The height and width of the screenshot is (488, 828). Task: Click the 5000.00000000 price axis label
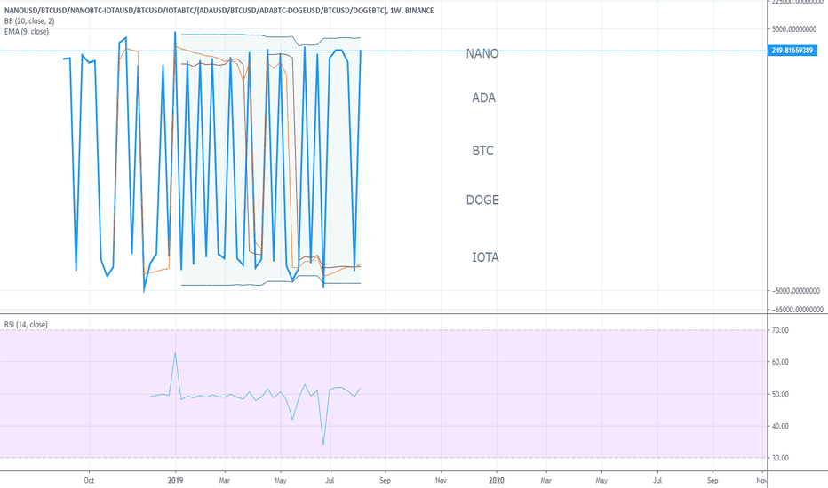[x=794, y=29]
